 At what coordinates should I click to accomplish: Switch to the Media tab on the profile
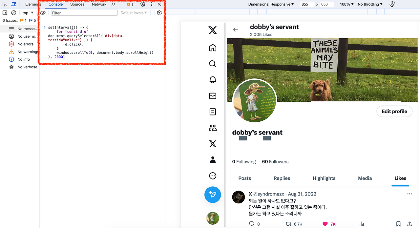pos(365,178)
